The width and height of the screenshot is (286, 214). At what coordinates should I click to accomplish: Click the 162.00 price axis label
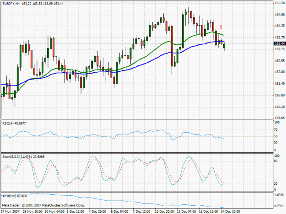coord(280,72)
